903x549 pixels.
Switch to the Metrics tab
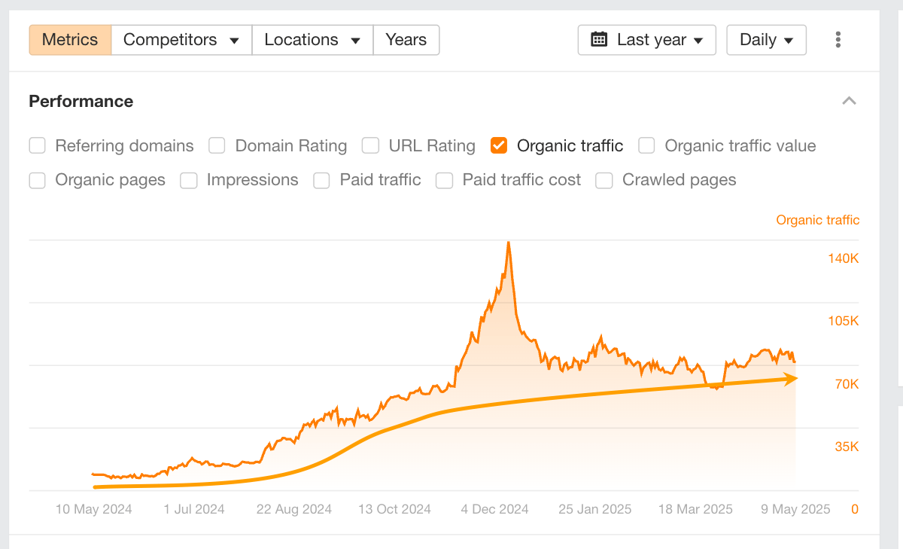70,40
